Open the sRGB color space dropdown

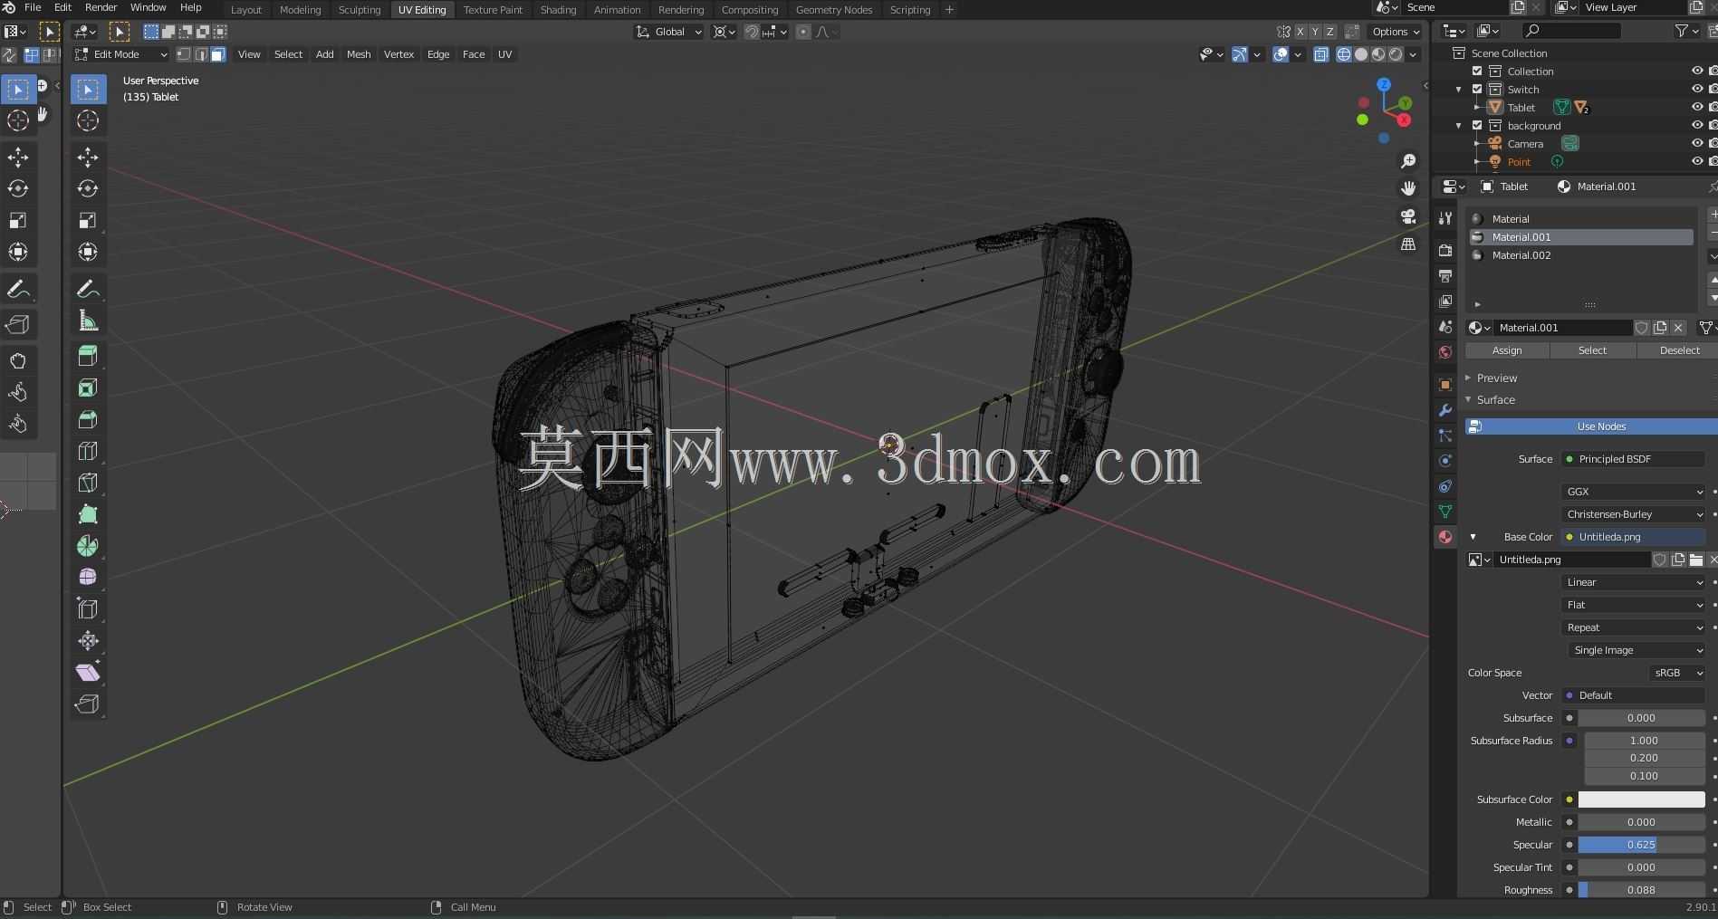(1677, 673)
